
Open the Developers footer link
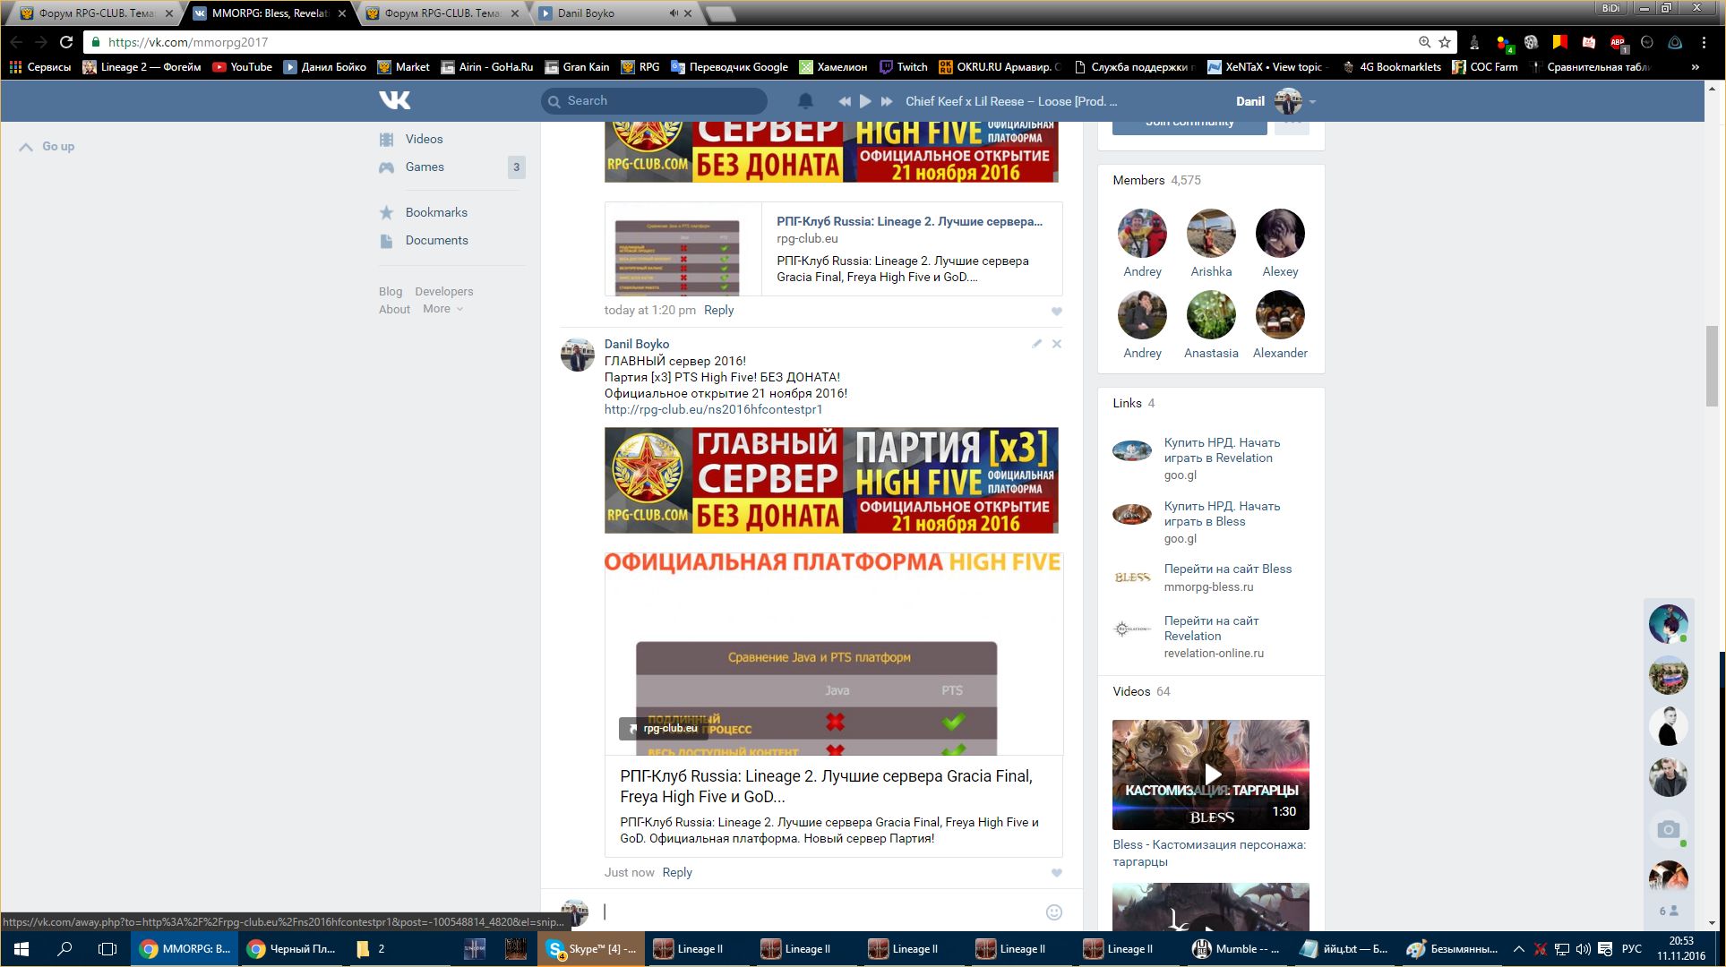(x=444, y=291)
